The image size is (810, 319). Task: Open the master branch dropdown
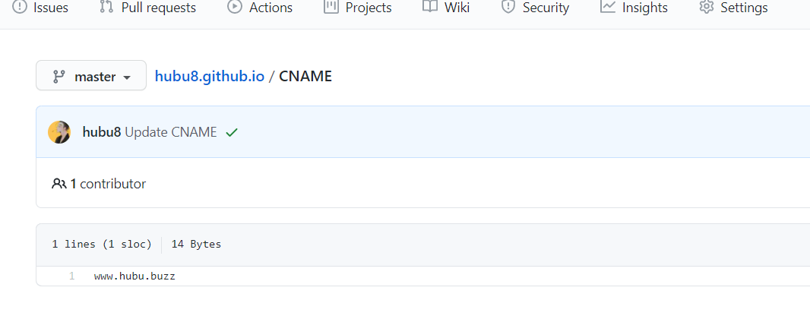pyautogui.click(x=91, y=76)
